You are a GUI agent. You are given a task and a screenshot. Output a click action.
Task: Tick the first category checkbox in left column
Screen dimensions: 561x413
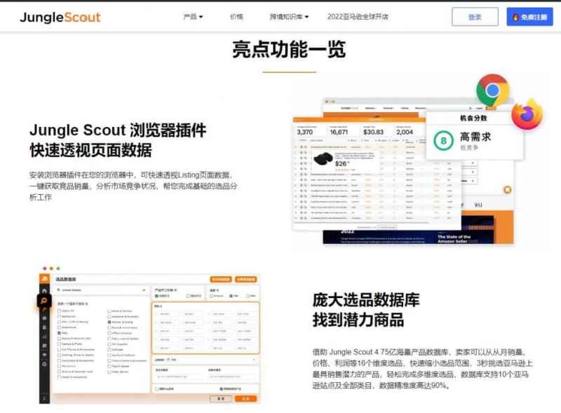pyautogui.click(x=59, y=311)
